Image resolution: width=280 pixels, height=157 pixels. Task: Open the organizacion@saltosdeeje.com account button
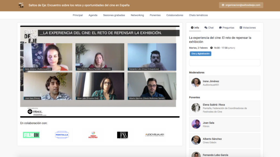coord(241,5)
